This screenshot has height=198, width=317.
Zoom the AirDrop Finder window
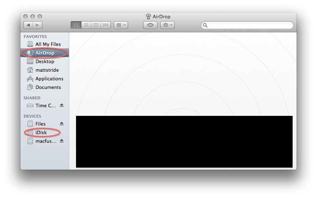[40, 16]
